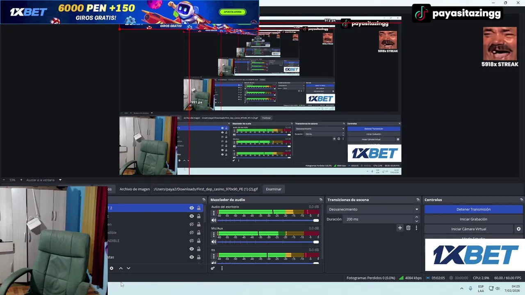Open the Desvanecimiento transition dropdown
Image resolution: width=525 pixels, height=295 pixels.
374,209
